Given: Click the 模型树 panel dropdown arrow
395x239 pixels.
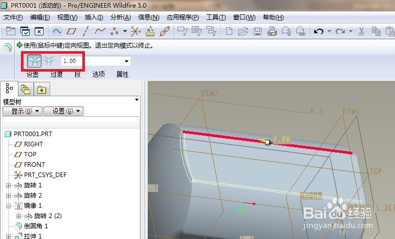Looking at the screenshot, I should pyautogui.click(x=137, y=100).
